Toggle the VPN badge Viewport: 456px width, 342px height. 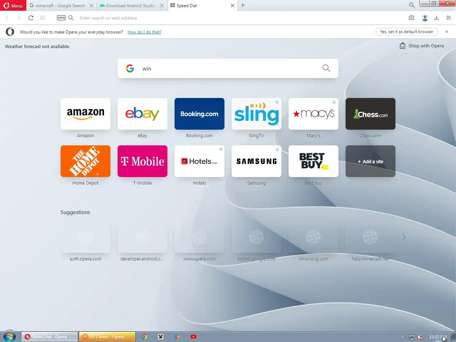pos(61,18)
